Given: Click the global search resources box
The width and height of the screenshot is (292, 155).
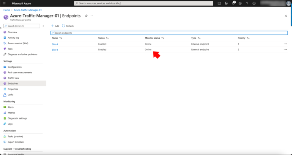Looking at the screenshot, I should point(144,3).
